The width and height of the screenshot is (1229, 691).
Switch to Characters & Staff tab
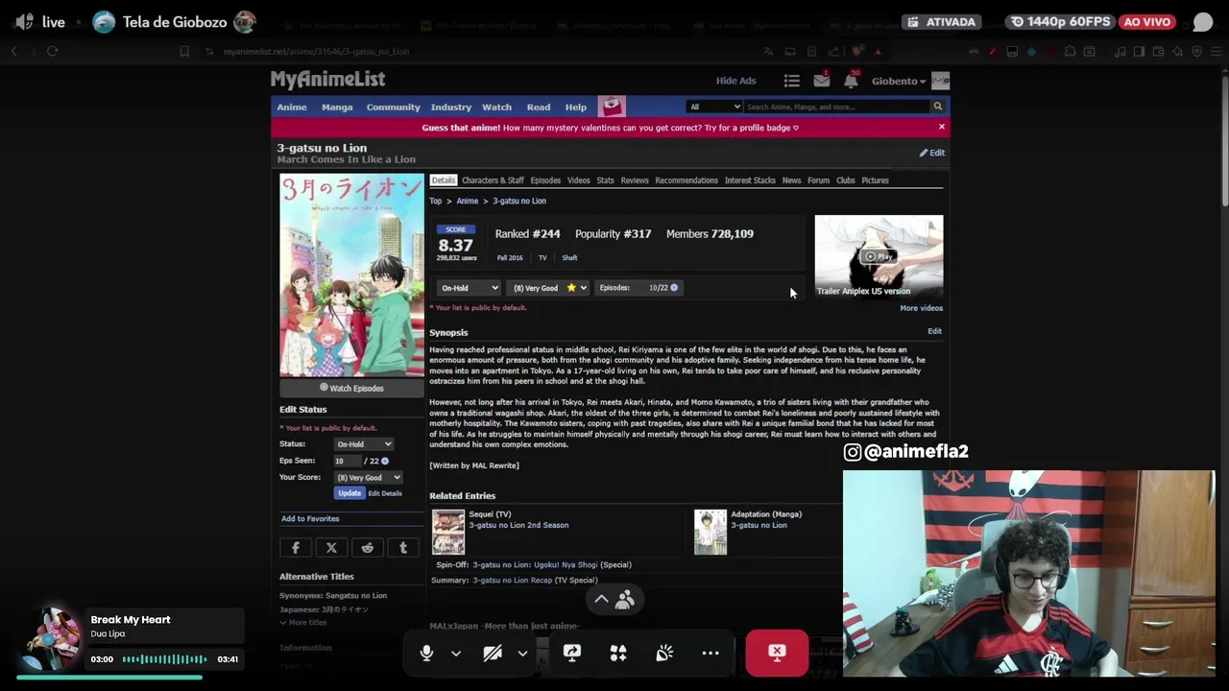tap(493, 180)
